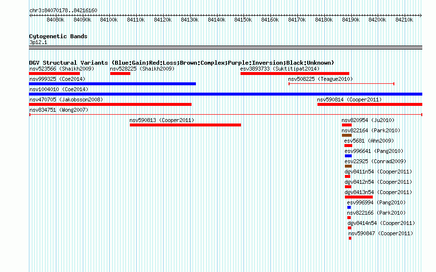Screen dimensions: 436x272
Task: Click nsv822166 (Park2010) label
Action: pyautogui.click(x=377, y=213)
